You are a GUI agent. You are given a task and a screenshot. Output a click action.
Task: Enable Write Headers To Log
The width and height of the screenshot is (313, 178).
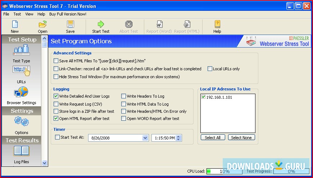123,96
